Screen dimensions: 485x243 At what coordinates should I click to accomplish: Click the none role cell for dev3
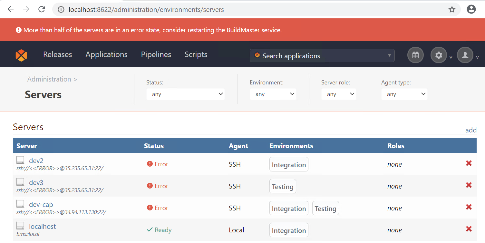click(x=394, y=186)
